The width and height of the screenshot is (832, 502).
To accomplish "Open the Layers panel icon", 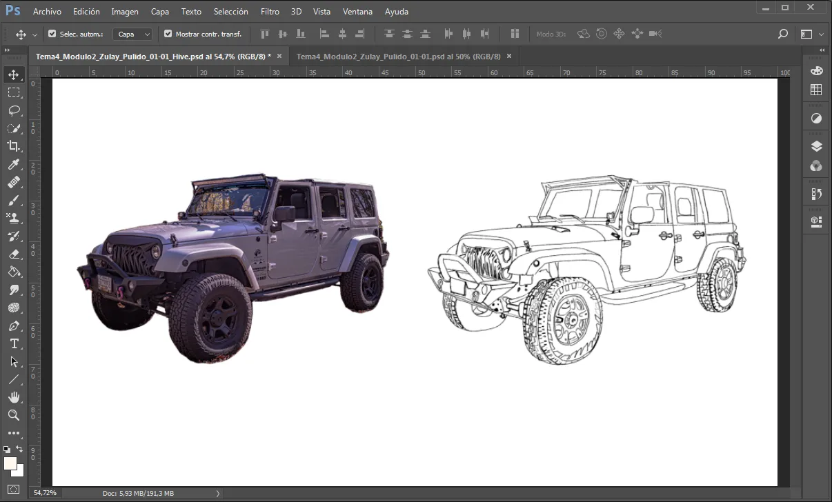I will [x=816, y=146].
